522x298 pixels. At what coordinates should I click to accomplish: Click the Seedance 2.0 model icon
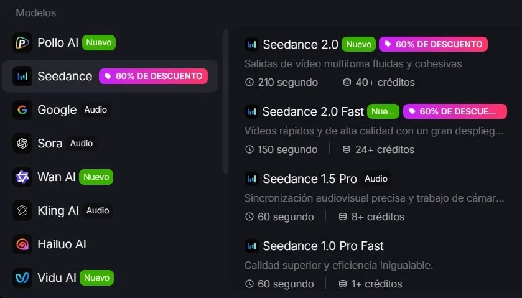(251, 44)
